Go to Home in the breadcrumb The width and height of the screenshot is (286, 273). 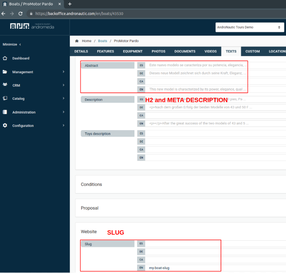pos(87,41)
